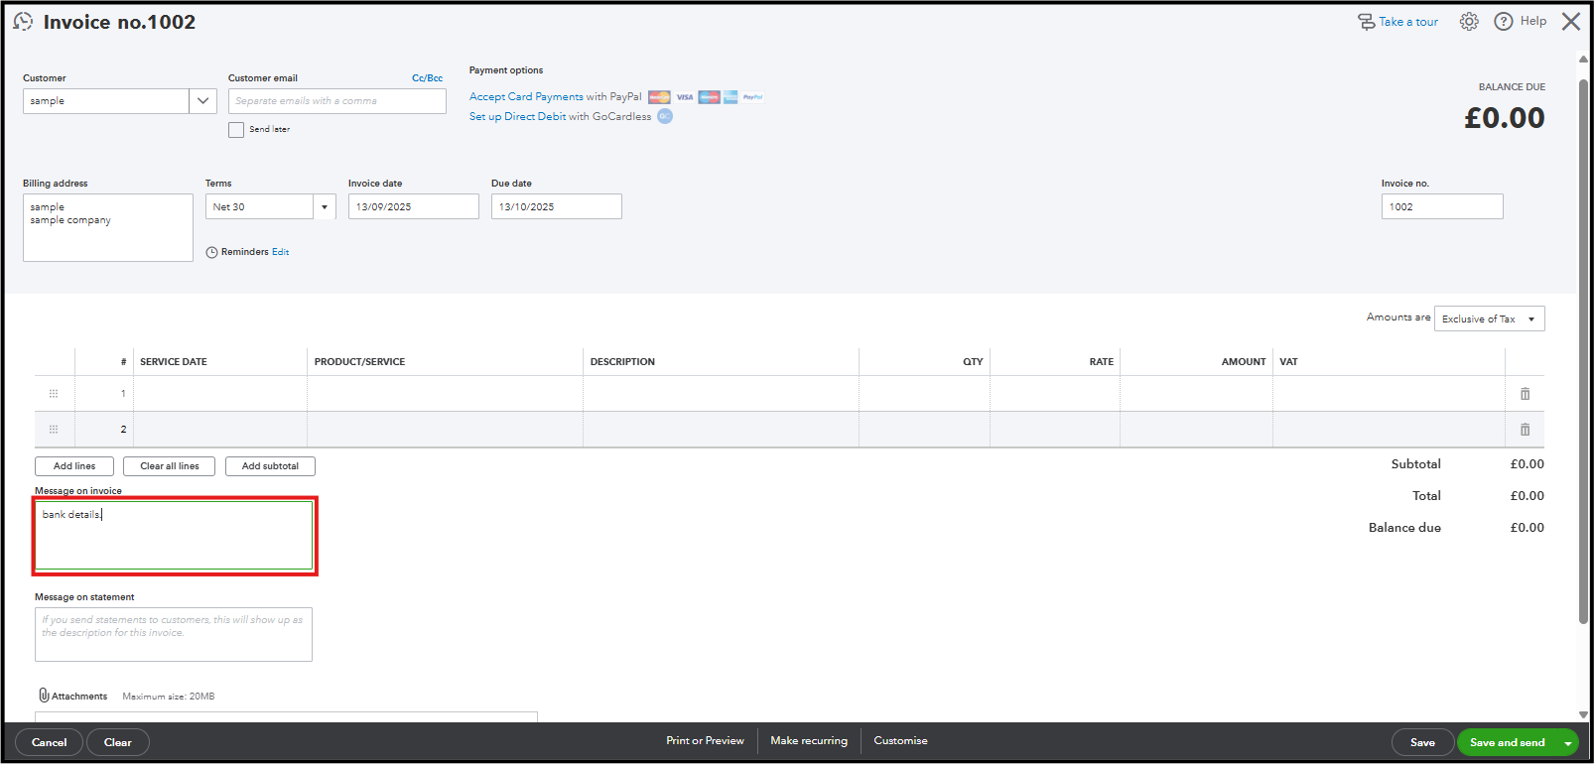This screenshot has width=1595, height=764.
Task: Click the Add subtotal button
Action: [x=270, y=466]
